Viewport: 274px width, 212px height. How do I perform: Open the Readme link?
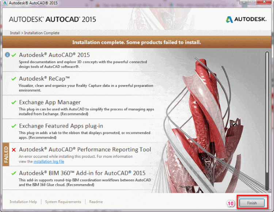pyautogui.click(x=96, y=202)
